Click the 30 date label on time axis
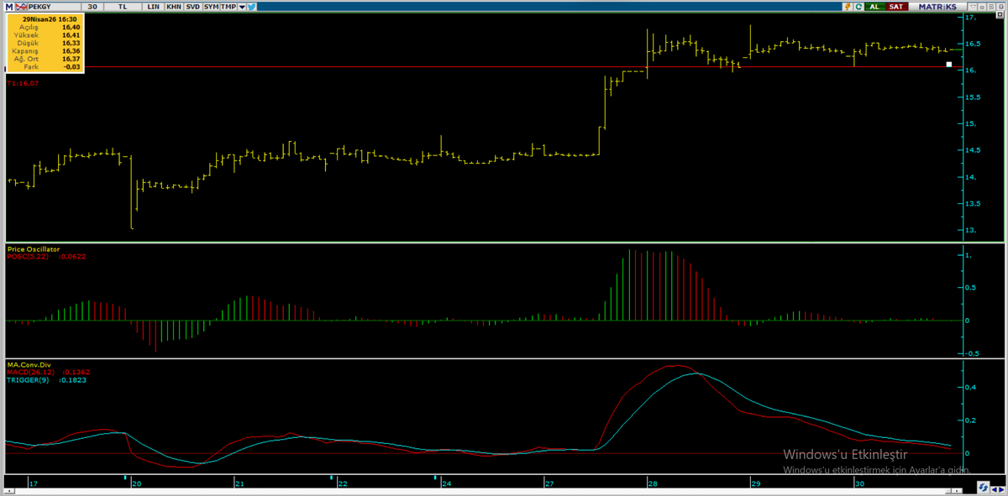This screenshot has width=1008, height=496. 859,484
